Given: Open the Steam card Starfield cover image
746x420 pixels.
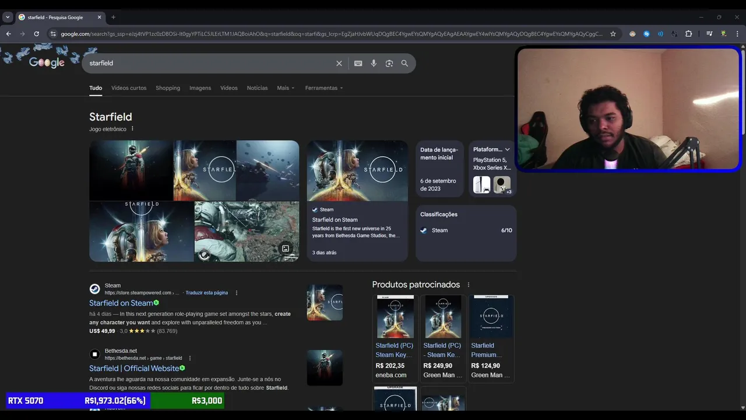Looking at the screenshot, I should (357, 171).
